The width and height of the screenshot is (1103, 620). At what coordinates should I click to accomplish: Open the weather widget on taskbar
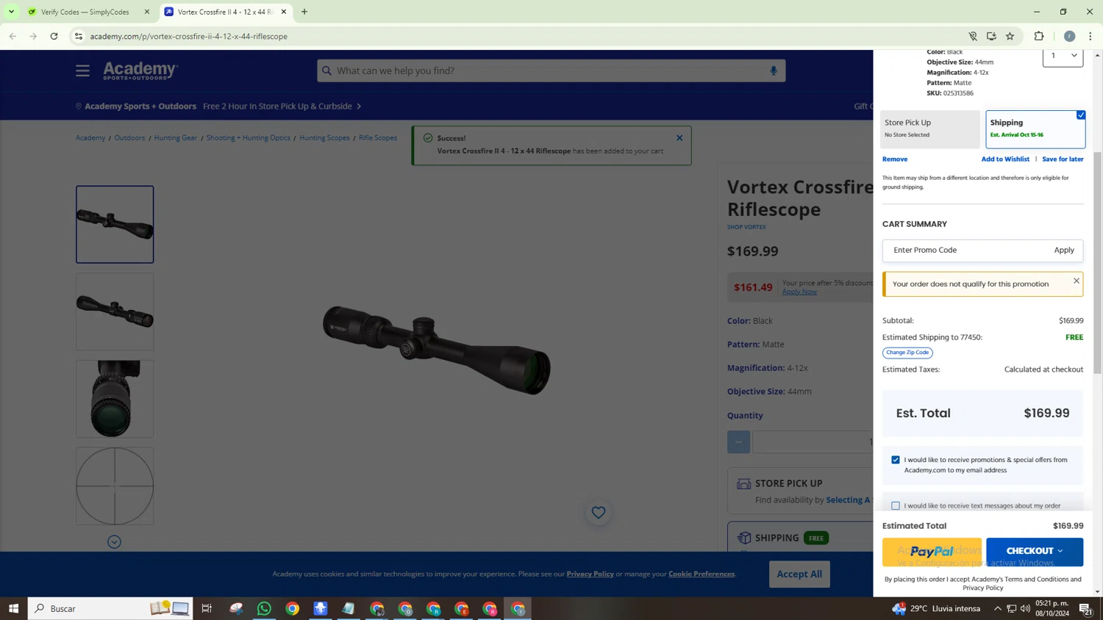(937, 608)
